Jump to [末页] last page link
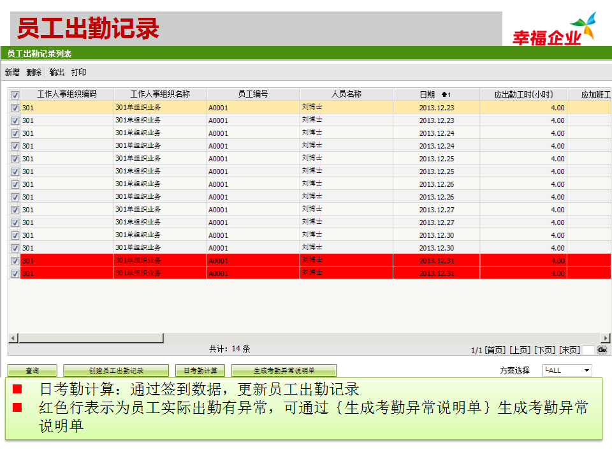 (x=570, y=350)
